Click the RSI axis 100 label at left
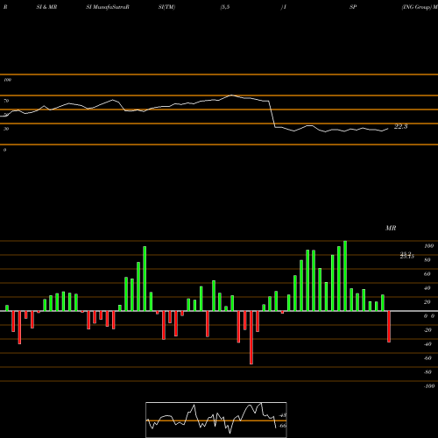 pyautogui.click(x=7, y=80)
